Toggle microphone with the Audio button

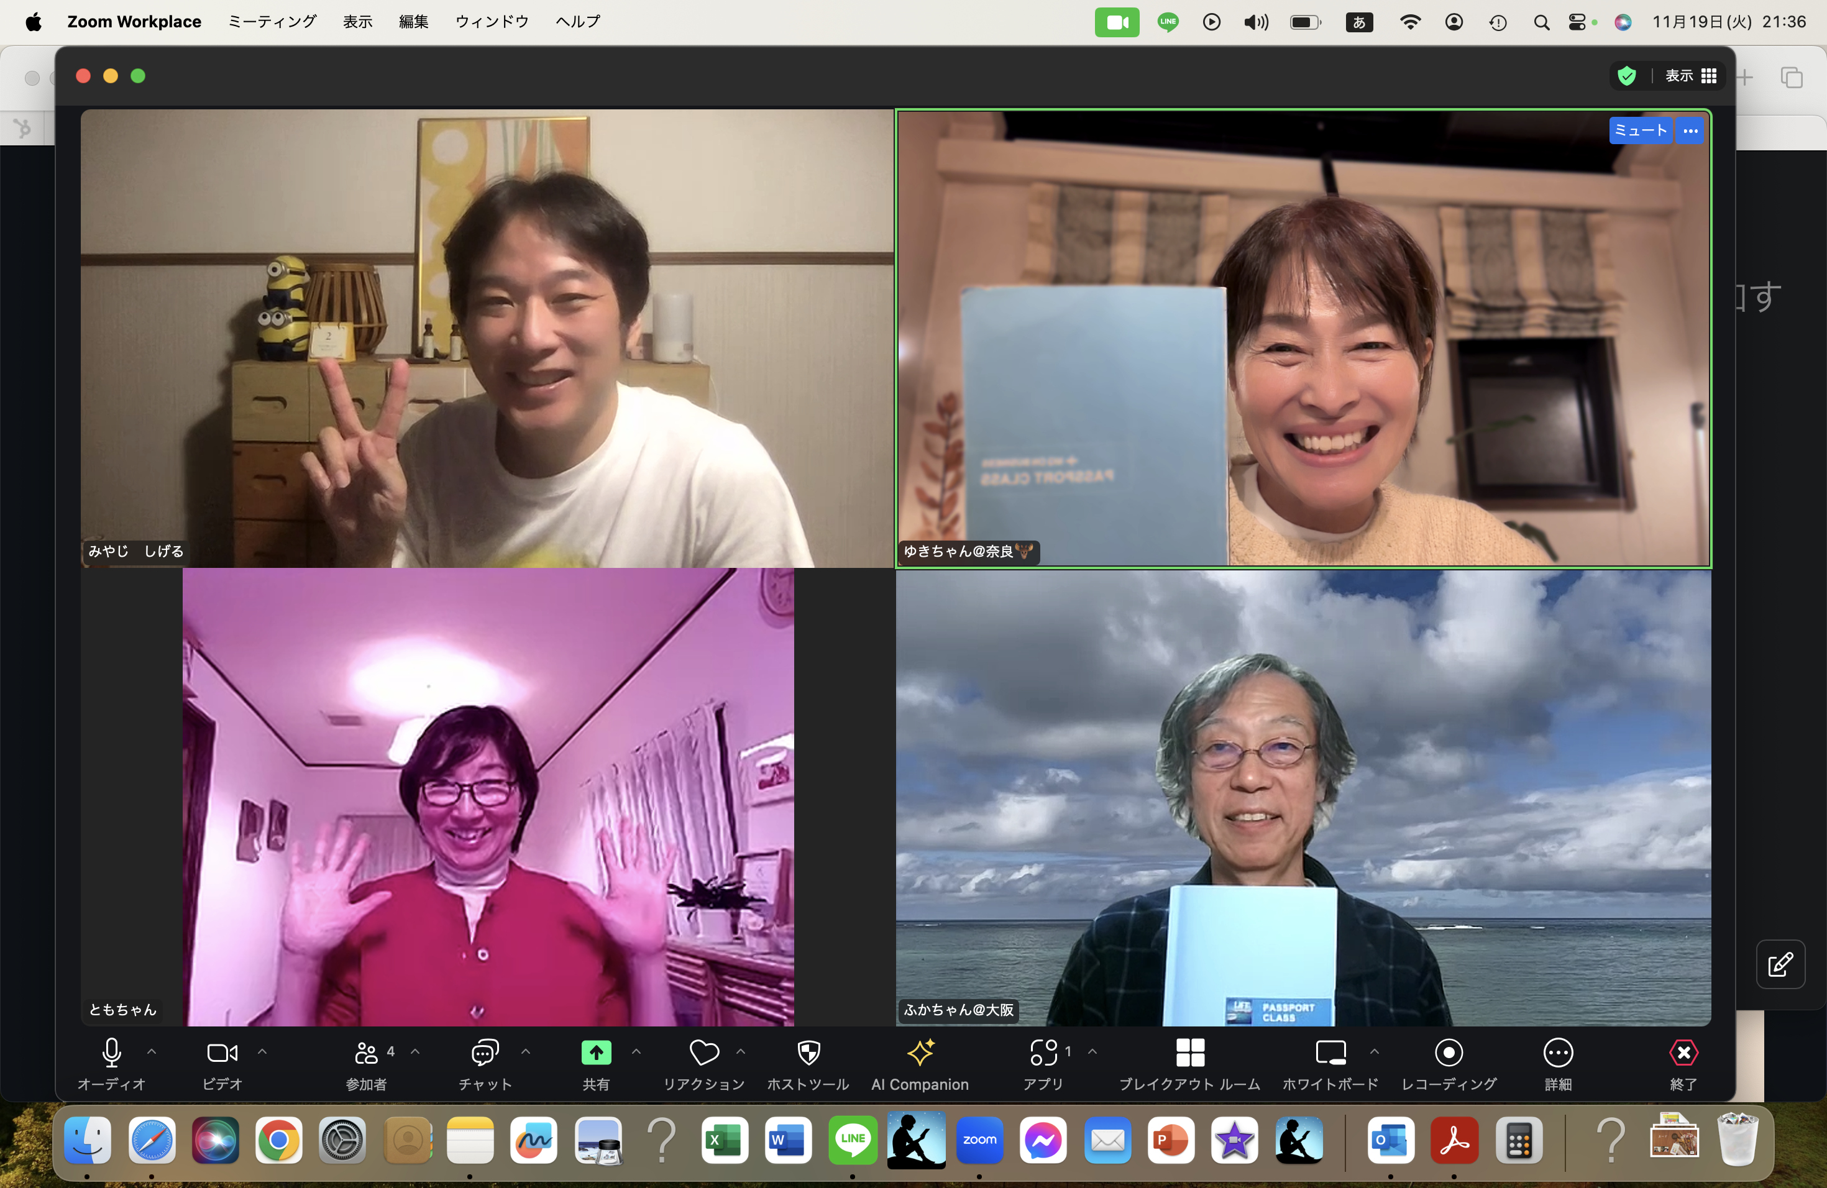(x=111, y=1053)
